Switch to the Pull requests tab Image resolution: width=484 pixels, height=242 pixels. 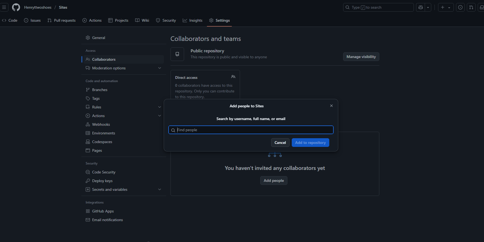[x=61, y=20]
